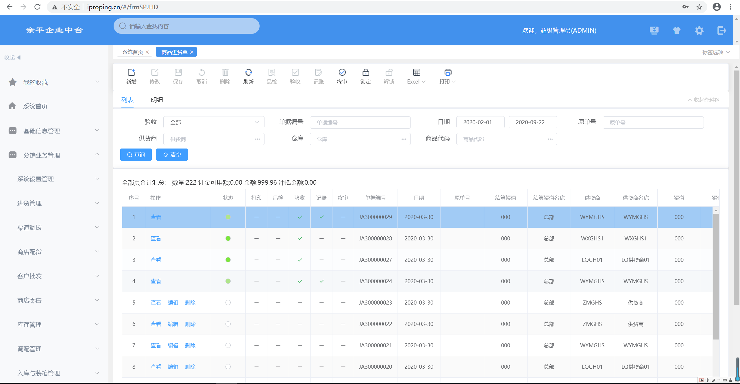This screenshot has width=740, height=384.
Task: Click 编辑 link for JA300000023
Action: pos(173,303)
